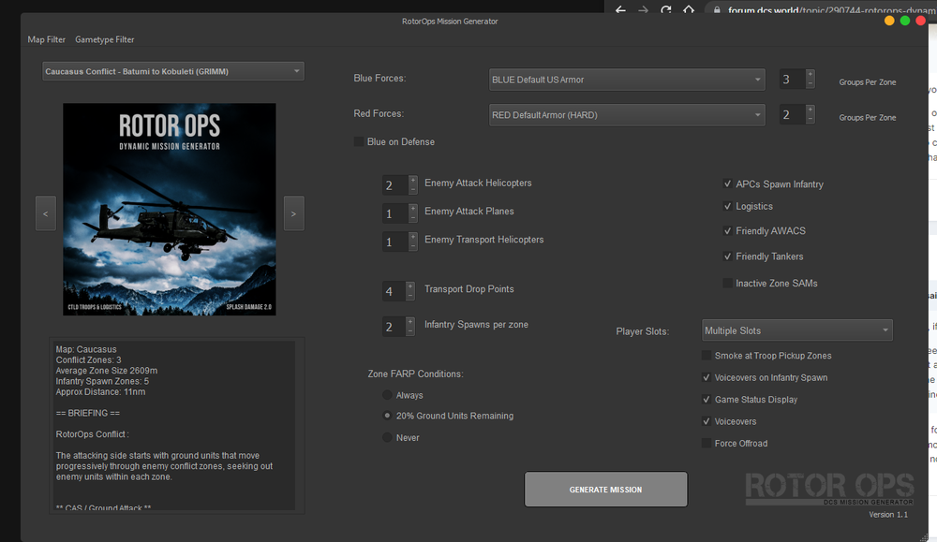This screenshot has height=542, width=937.
Task: Go forward in the browser window
Action: pos(643,9)
